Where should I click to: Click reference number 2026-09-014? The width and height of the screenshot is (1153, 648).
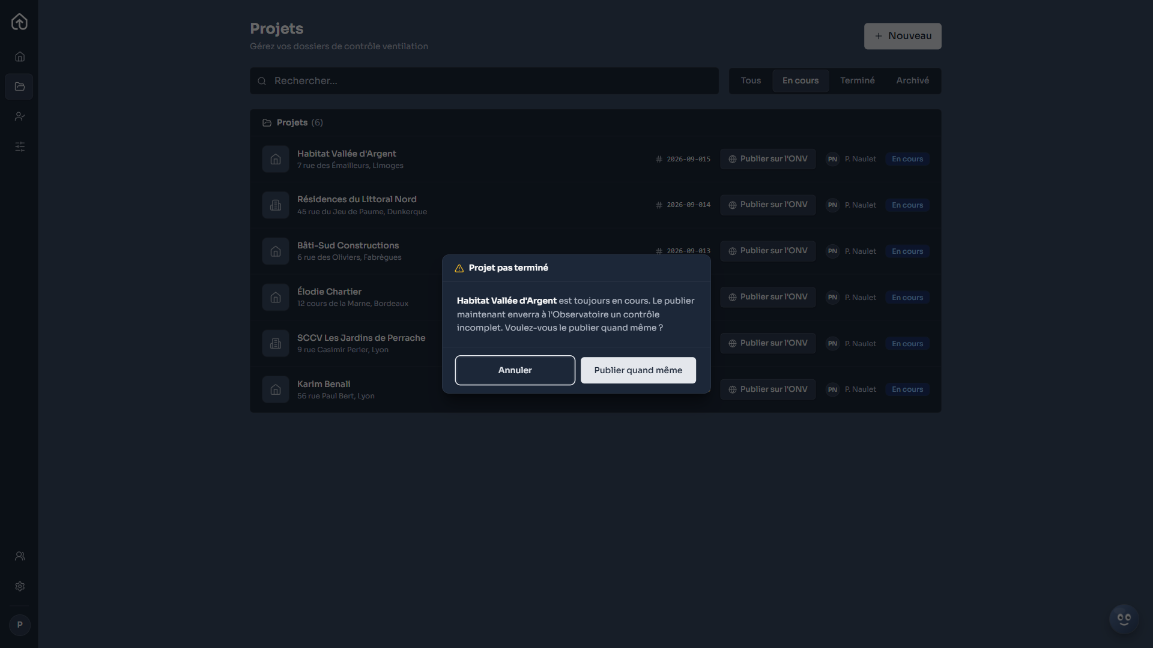(x=688, y=205)
